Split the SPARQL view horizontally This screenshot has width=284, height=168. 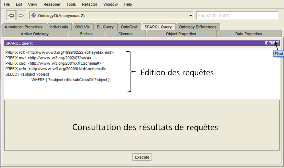[x=270, y=43]
